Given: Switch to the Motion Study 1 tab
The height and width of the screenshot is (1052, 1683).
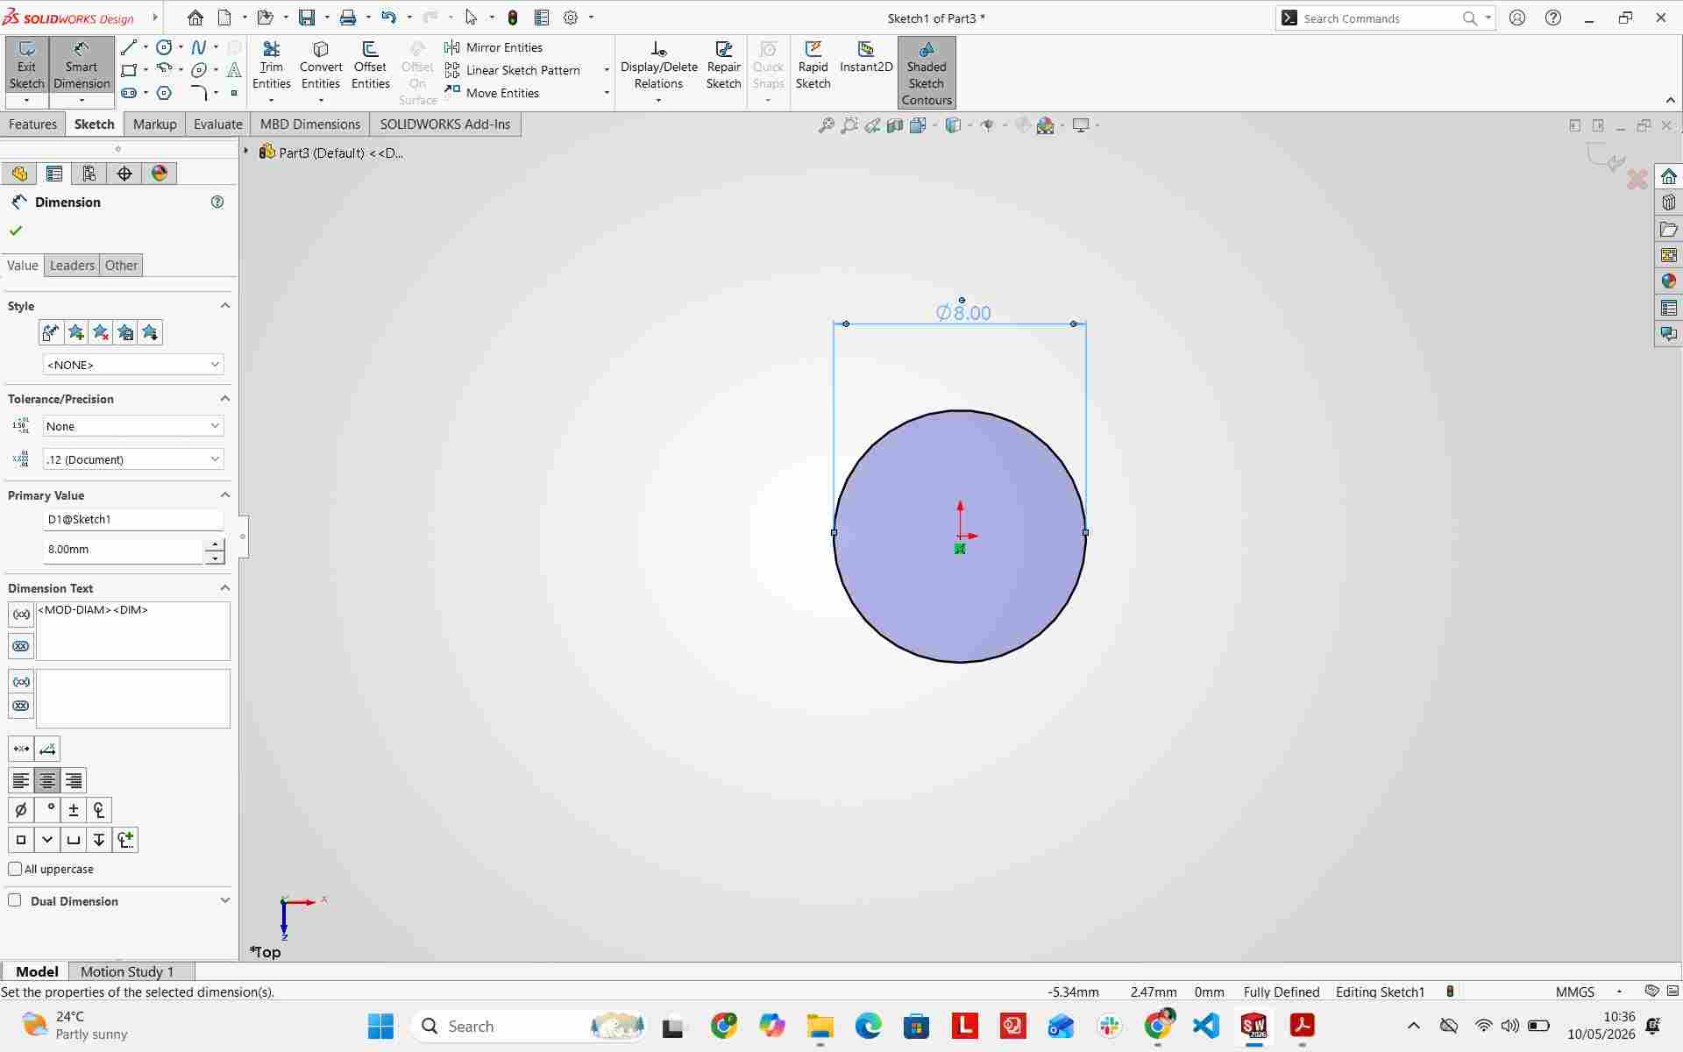Looking at the screenshot, I should click(127, 971).
